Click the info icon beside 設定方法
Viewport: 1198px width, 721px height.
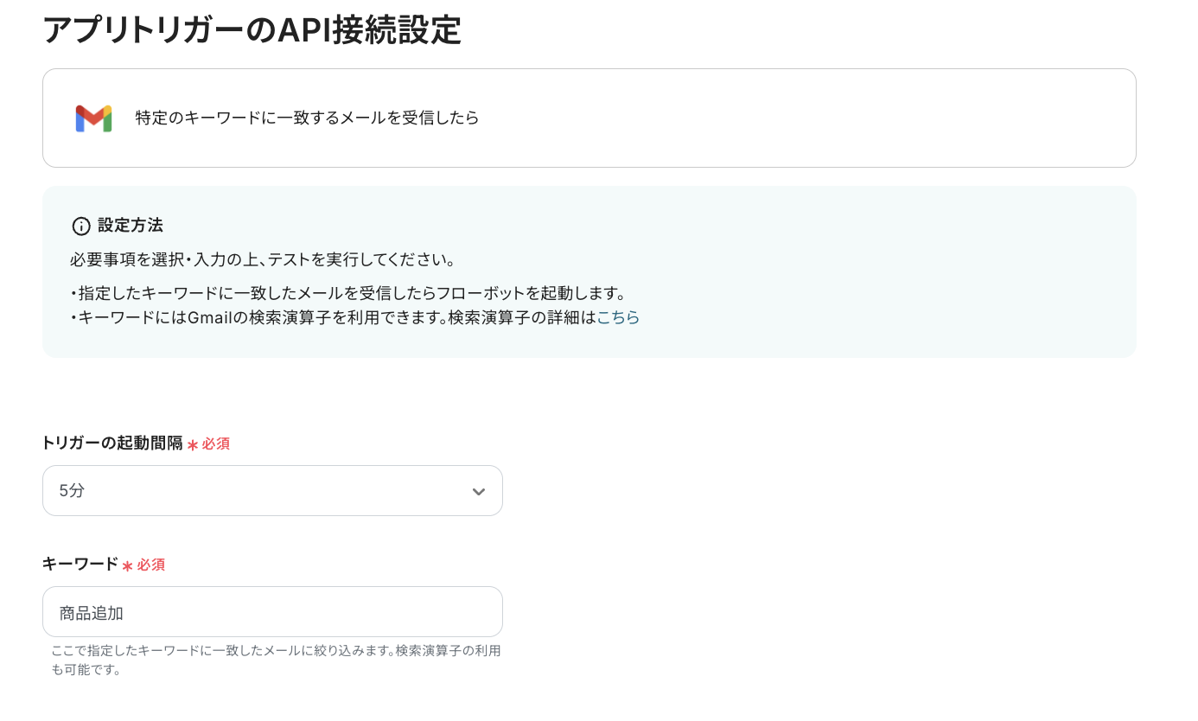81,227
